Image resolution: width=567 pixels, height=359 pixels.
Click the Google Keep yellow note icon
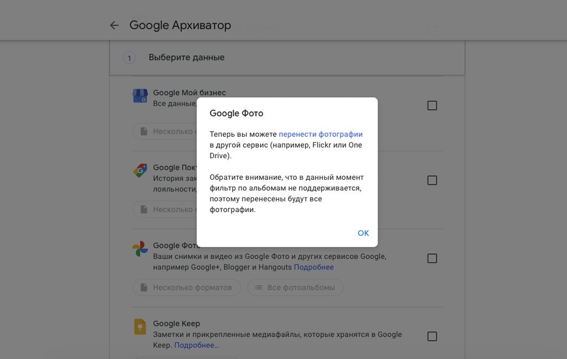pos(140,326)
